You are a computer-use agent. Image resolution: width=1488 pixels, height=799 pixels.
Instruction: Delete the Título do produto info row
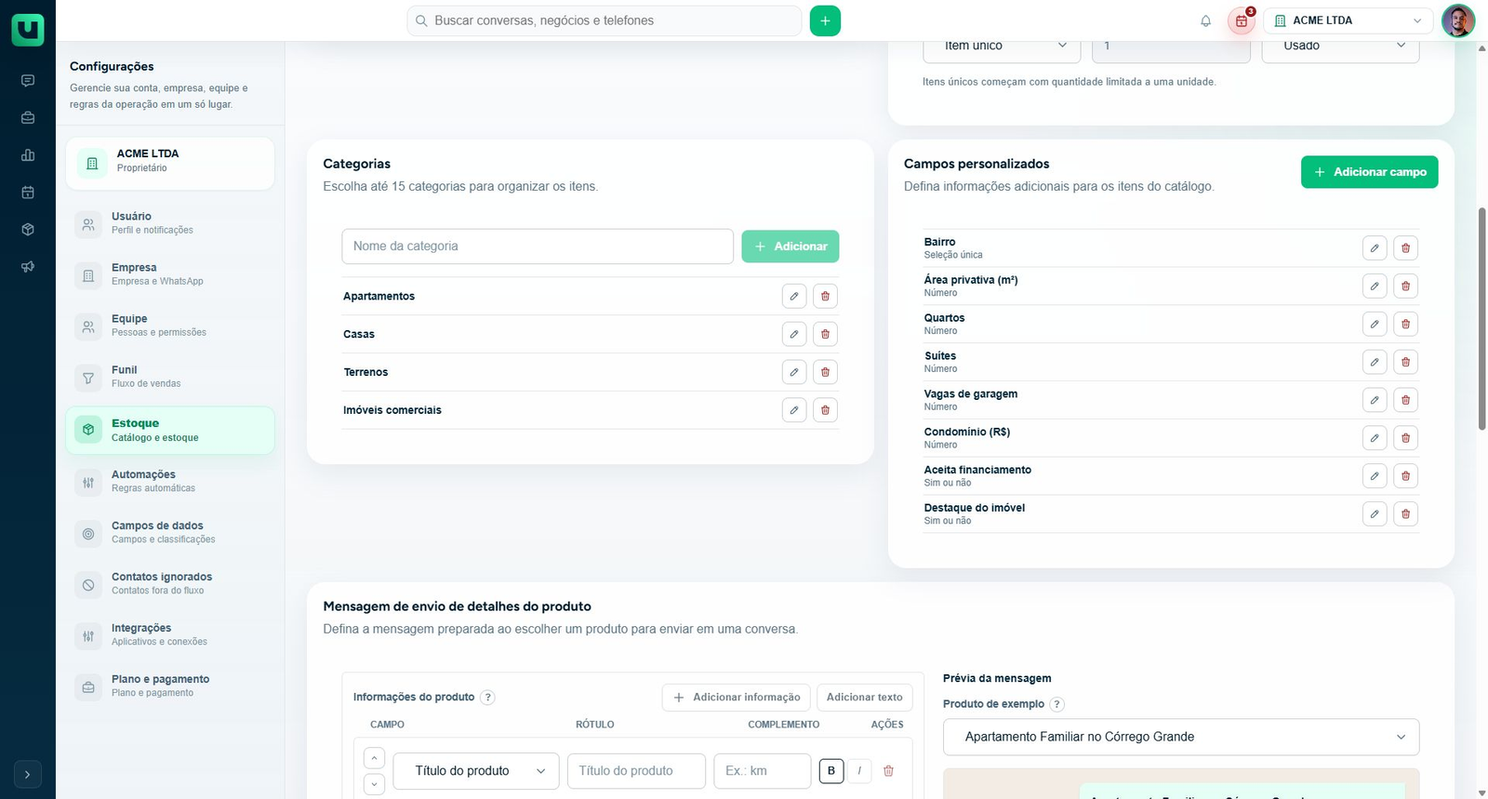coord(888,771)
